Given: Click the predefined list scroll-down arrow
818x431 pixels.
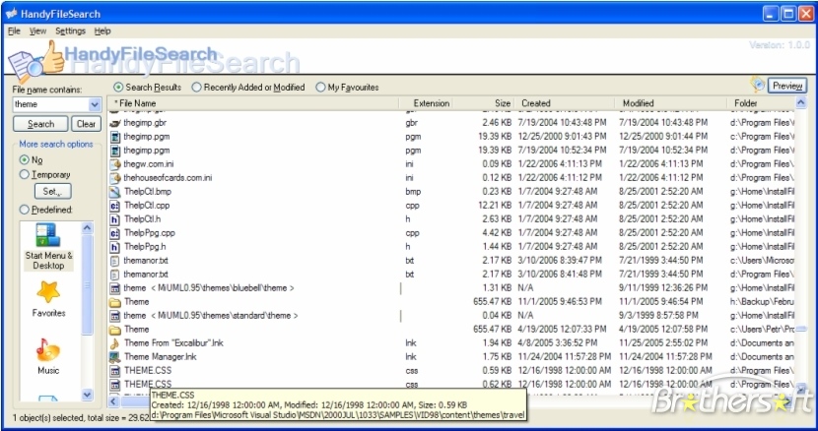Looking at the screenshot, I should (x=87, y=395).
